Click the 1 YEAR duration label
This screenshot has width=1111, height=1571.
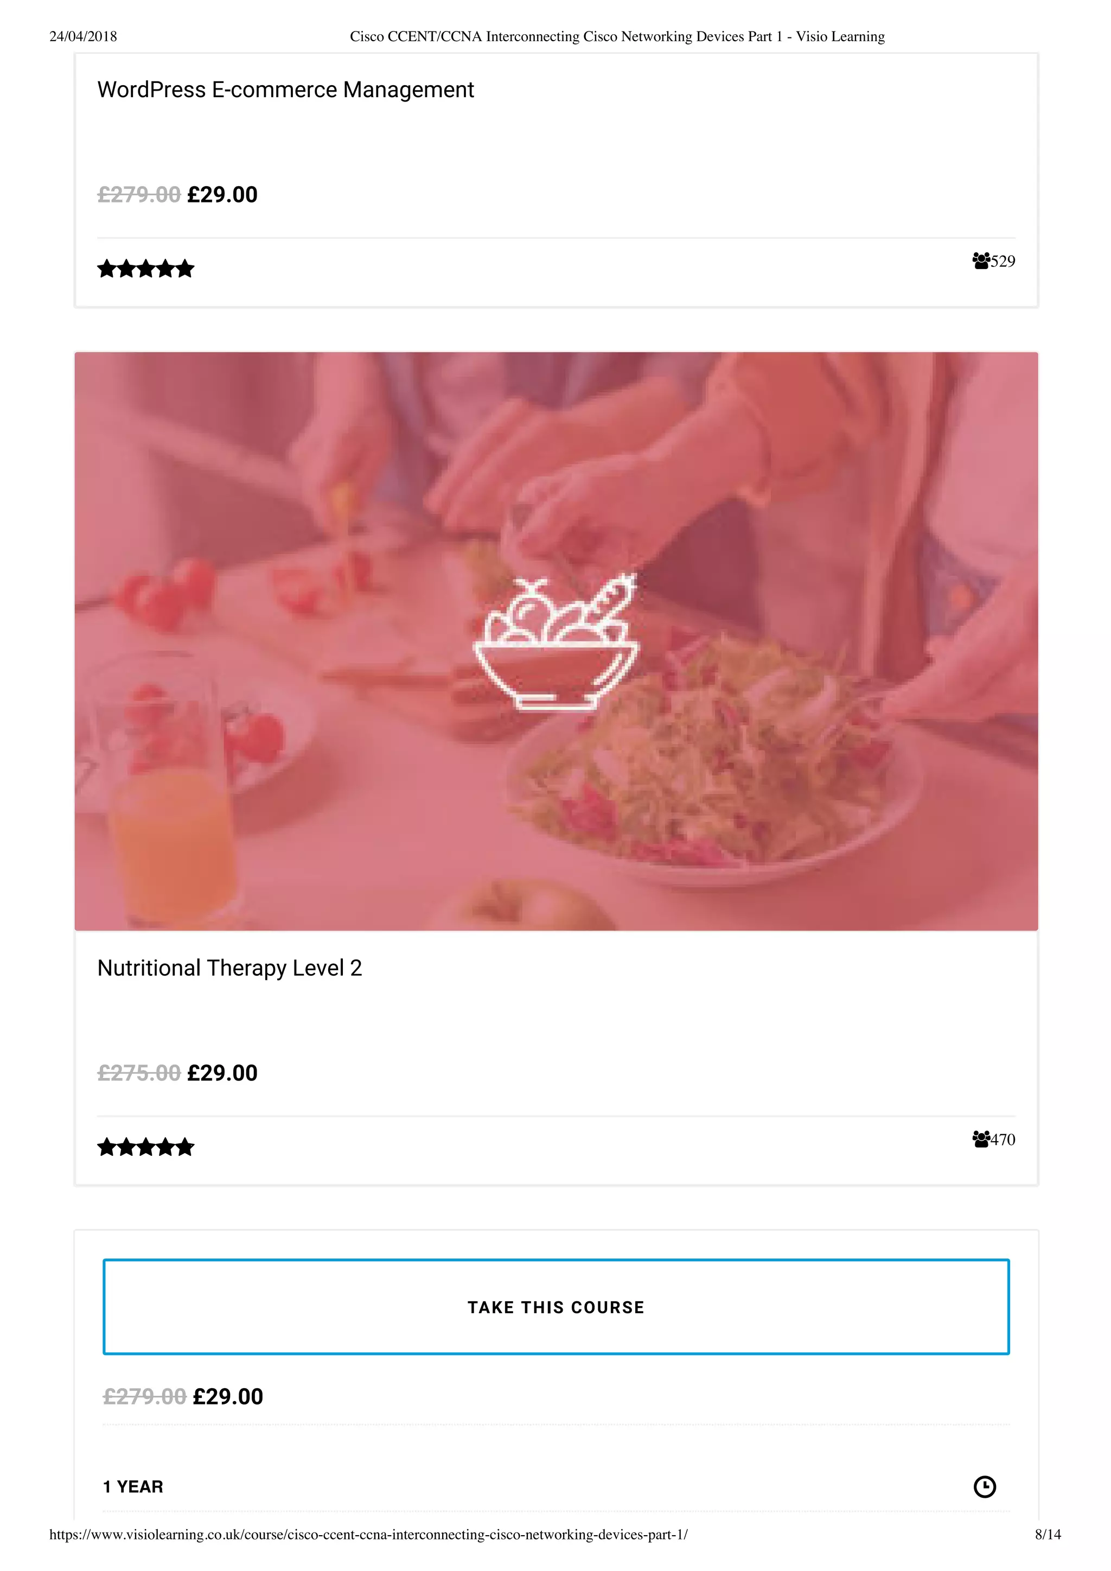(x=133, y=1487)
